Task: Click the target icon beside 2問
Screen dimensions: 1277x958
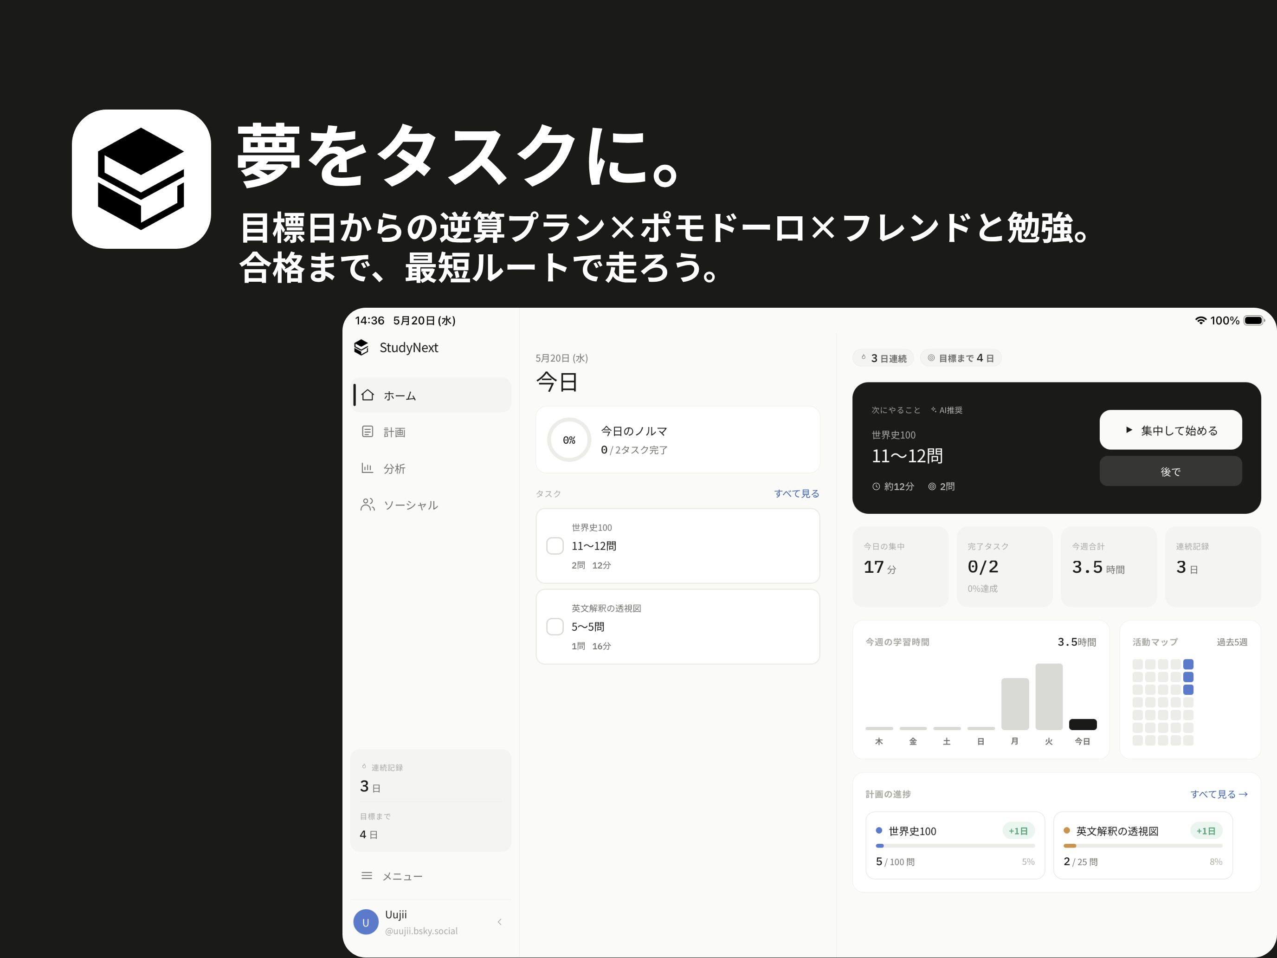Action: tap(932, 486)
